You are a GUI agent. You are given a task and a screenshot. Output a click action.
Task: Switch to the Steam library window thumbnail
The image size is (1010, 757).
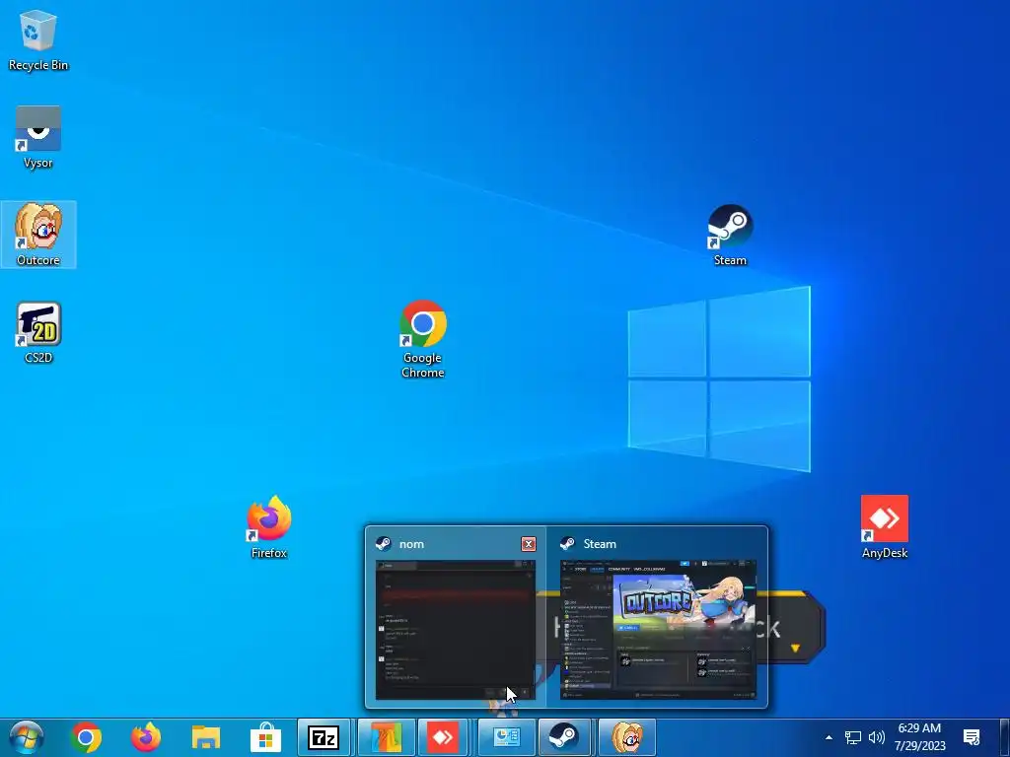click(x=658, y=630)
